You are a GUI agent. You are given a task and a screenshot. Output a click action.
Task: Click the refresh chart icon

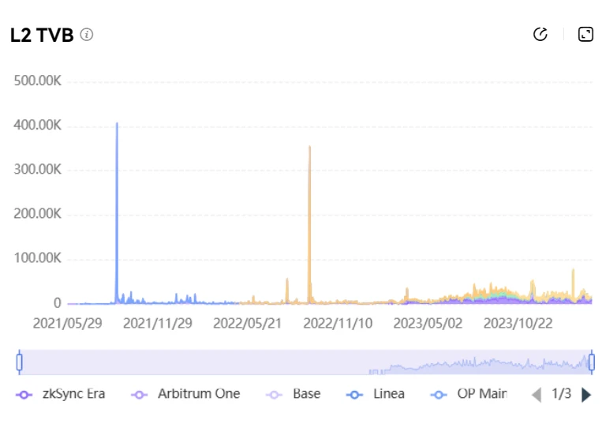(x=540, y=34)
